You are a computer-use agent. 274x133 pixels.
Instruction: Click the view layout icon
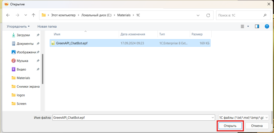click(x=242, y=26)
